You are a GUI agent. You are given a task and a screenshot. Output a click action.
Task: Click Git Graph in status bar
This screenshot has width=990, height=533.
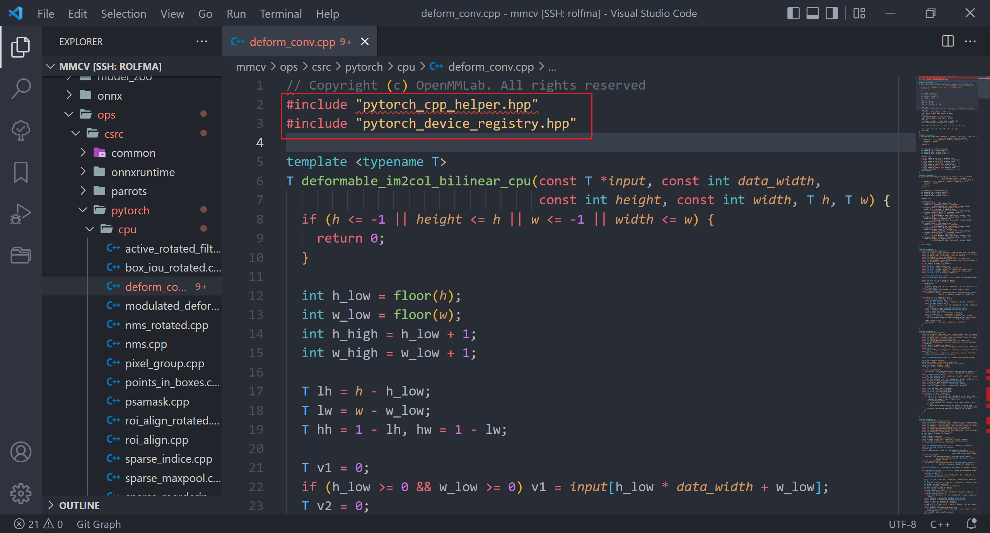coord(99,524)
